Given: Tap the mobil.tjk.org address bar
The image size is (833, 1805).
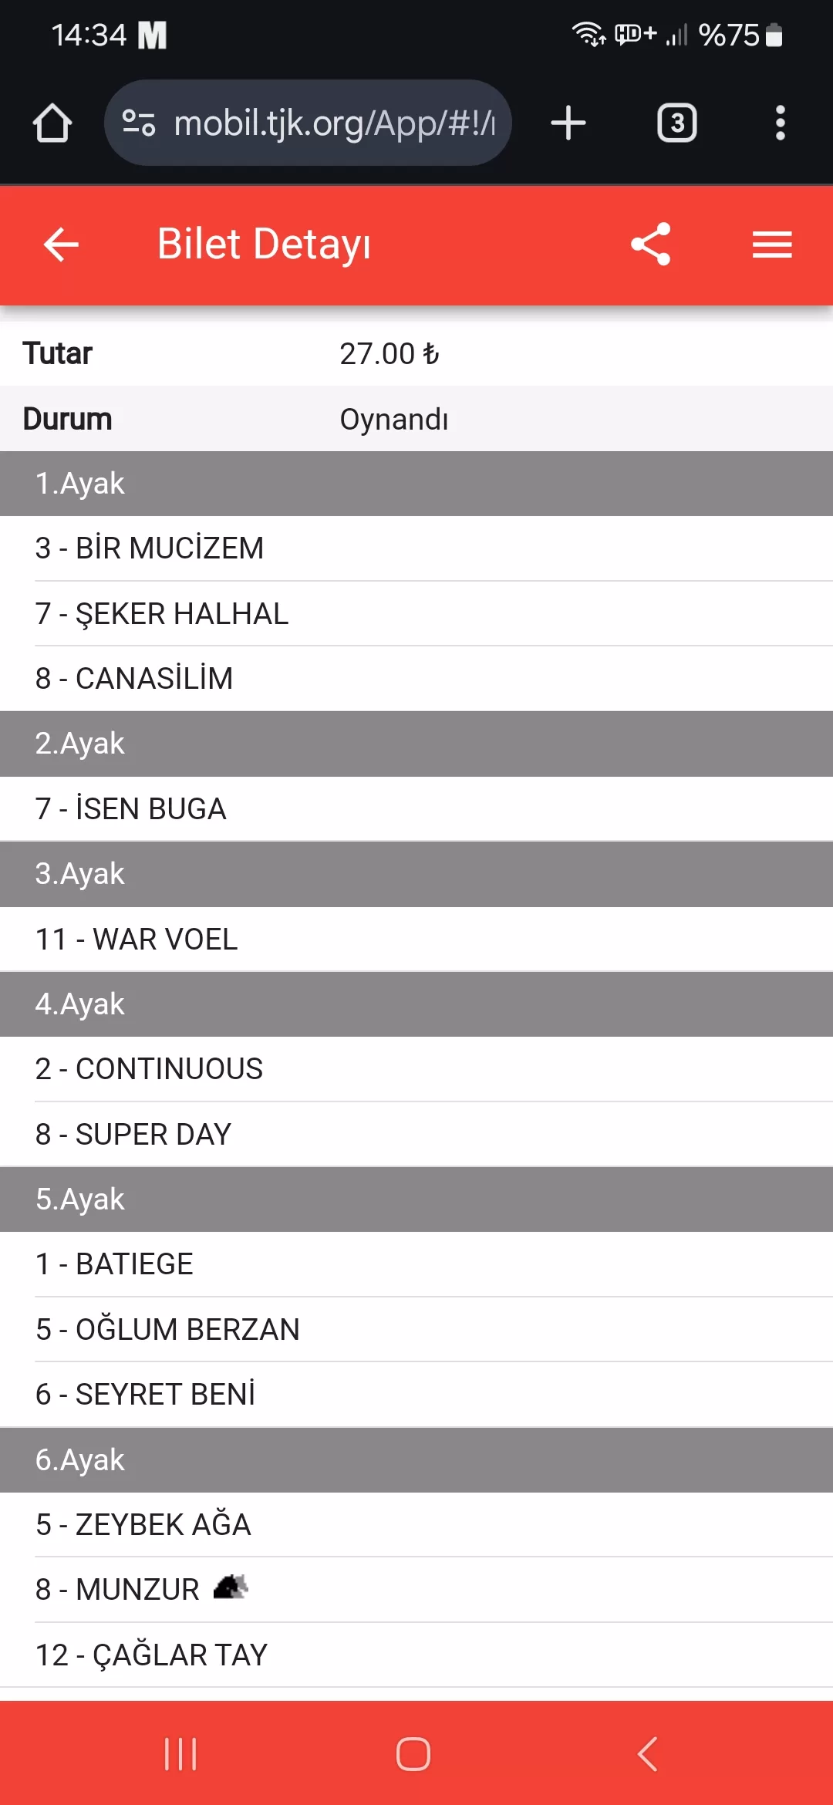Looking at the screenshot, I should (333, 123).
